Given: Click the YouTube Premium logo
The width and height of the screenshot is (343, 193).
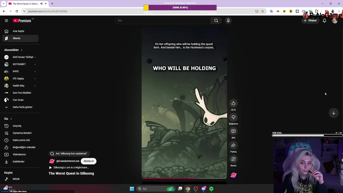Looking at the screenshot, I should click(x=23, y=20).
